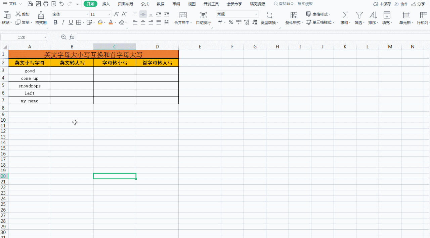This screenshot has width=430, height=238.
Task: Click the Redo arrow icon
Action: tap(70, 4)
